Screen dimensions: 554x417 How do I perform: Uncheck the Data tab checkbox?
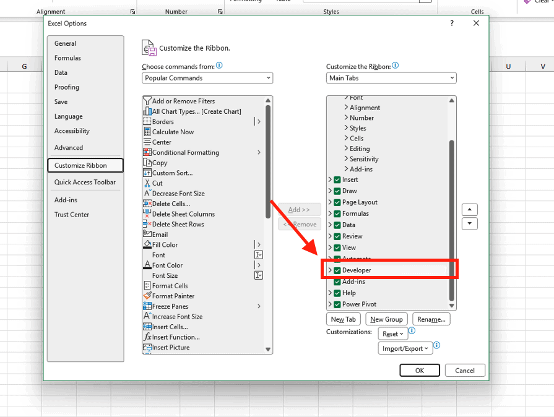(x=337, y=225)
